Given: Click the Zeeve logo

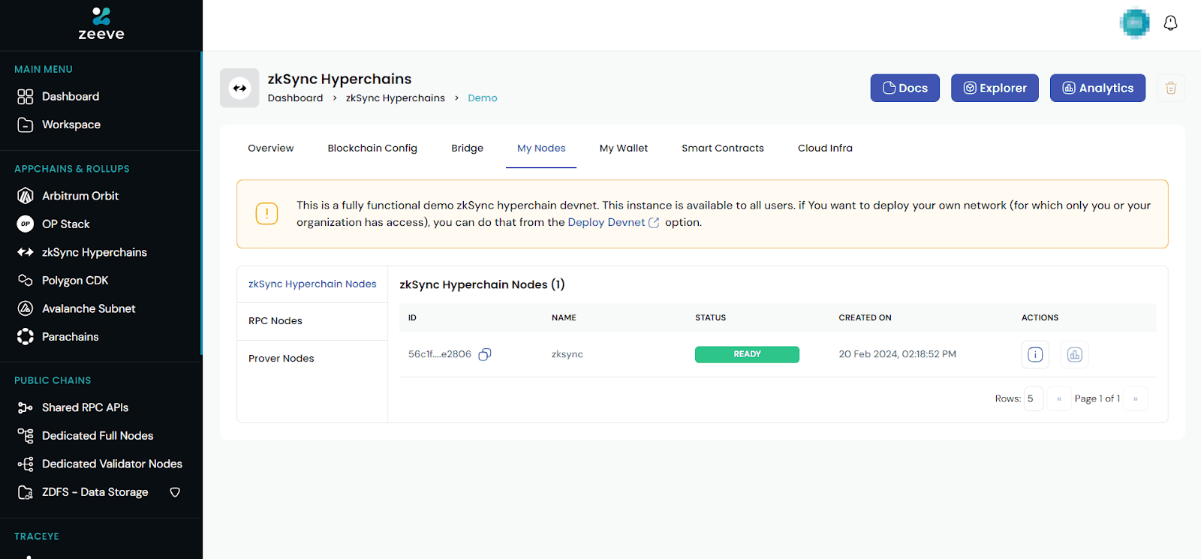Looking at the screenshot, I should pos(101,23).
